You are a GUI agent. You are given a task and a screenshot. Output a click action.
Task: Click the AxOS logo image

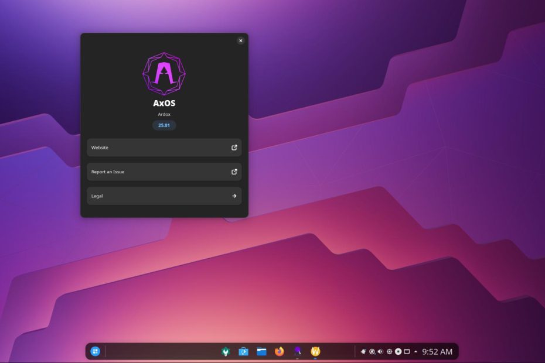point(164,74)
